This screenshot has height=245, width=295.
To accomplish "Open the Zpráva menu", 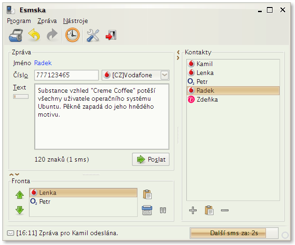I will pyautogui.click(x=47, y=21).
